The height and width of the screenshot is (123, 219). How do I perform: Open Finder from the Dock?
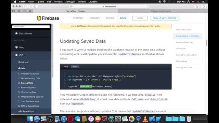coord(30,119)
